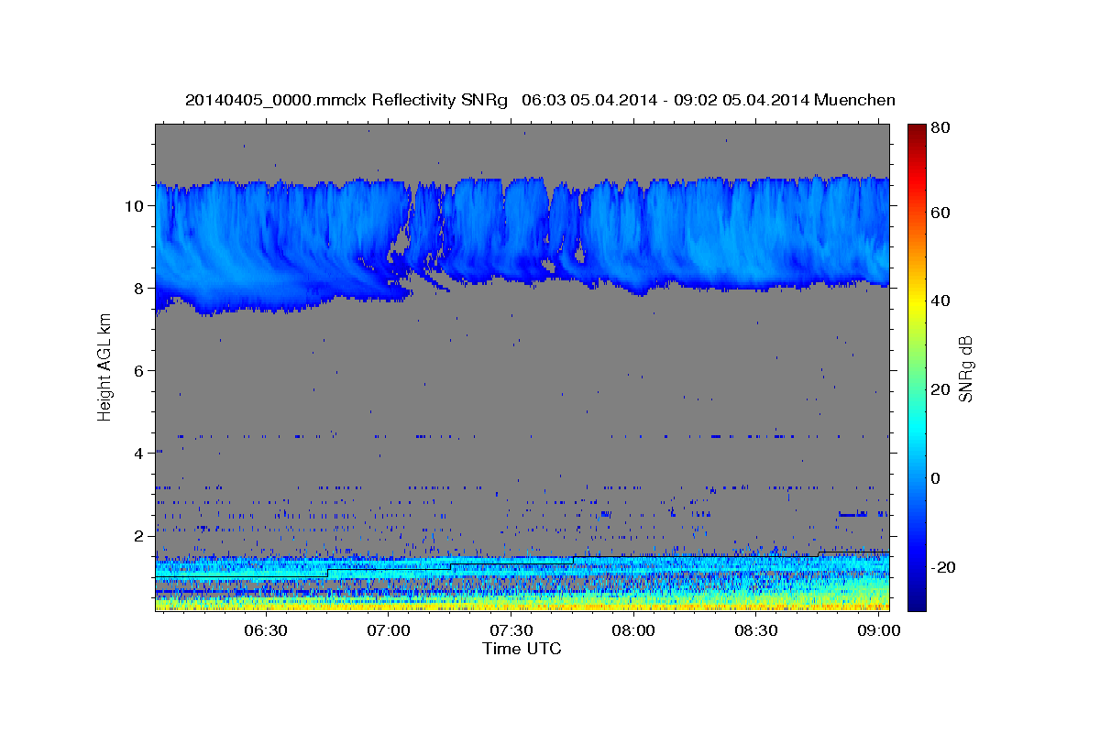Click the colorbar label 40
The width and height of the screenshot is (1100, 733).
[940, 301]
